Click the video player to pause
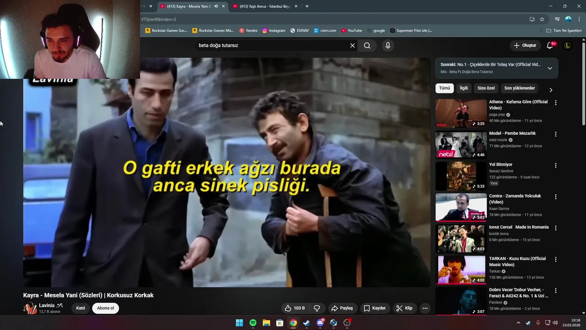 227,172
